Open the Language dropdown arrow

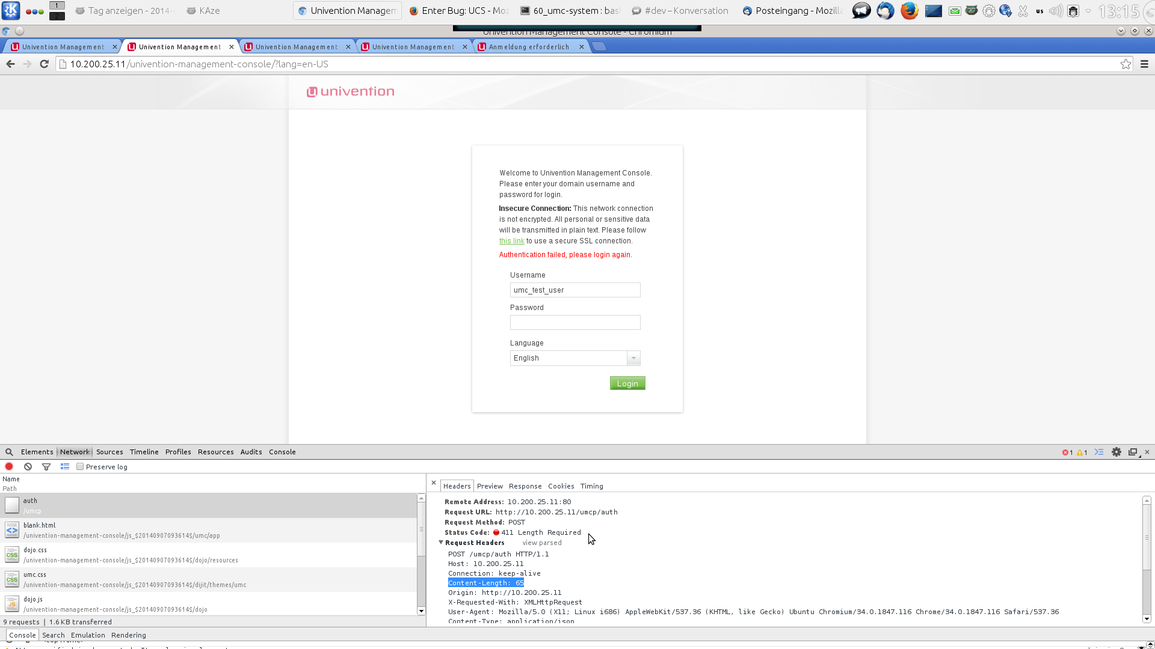tap(633, 358)
